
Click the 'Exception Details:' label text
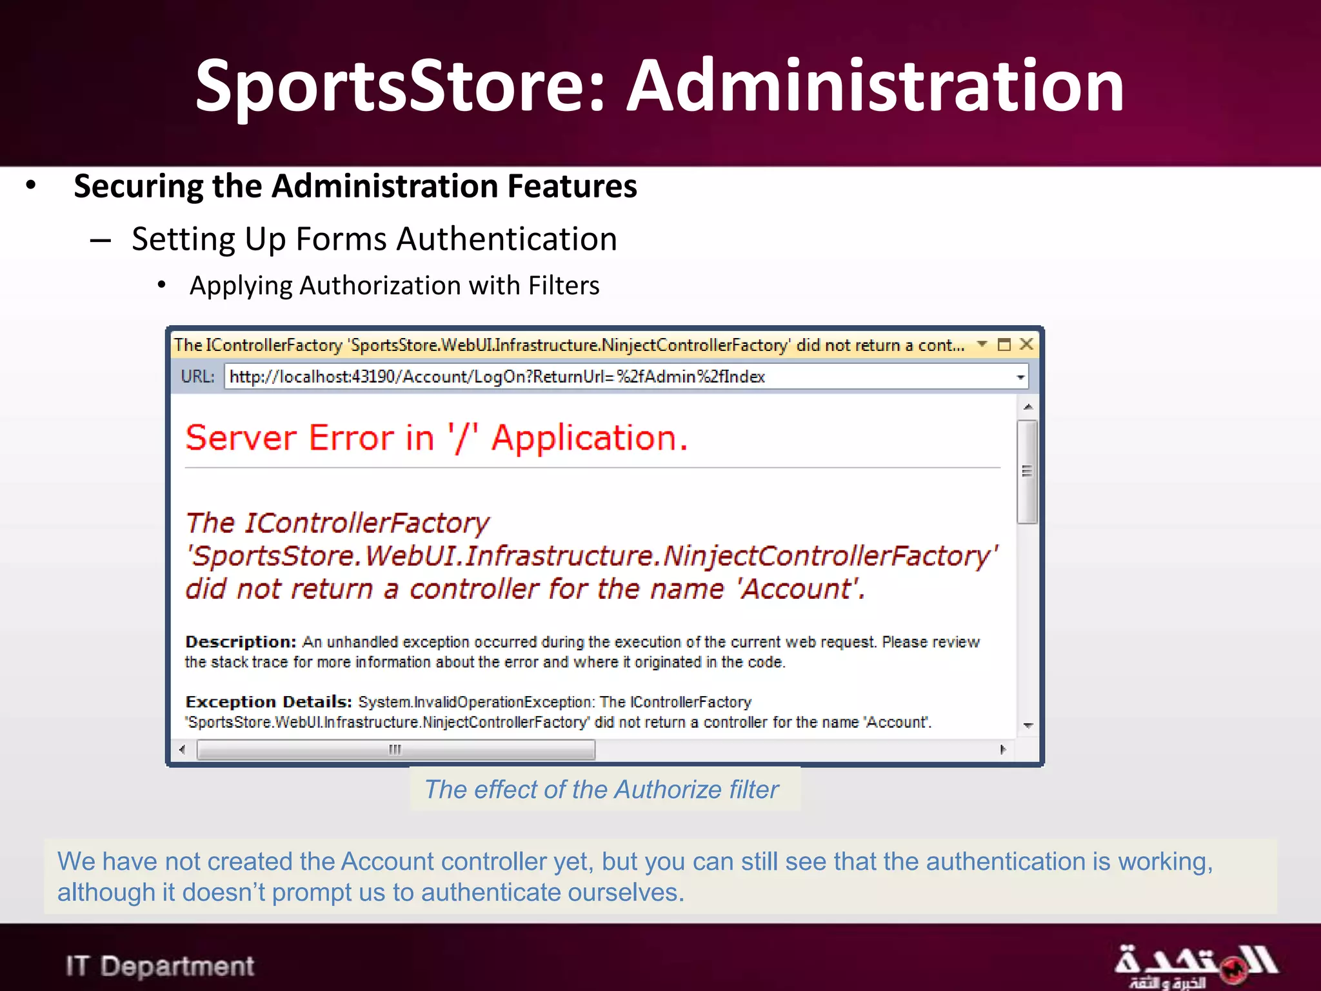tap(268, 701)
